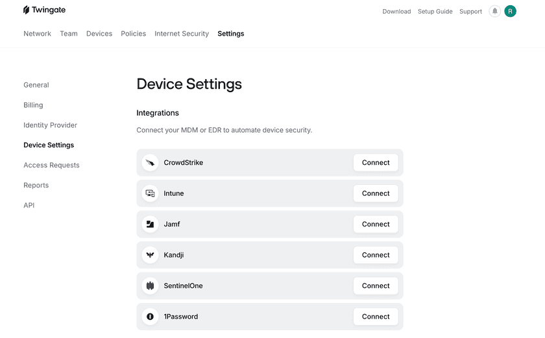545x338 pixels.
Task: Open the notifications bell icon
Action: [x=495, y=11]
